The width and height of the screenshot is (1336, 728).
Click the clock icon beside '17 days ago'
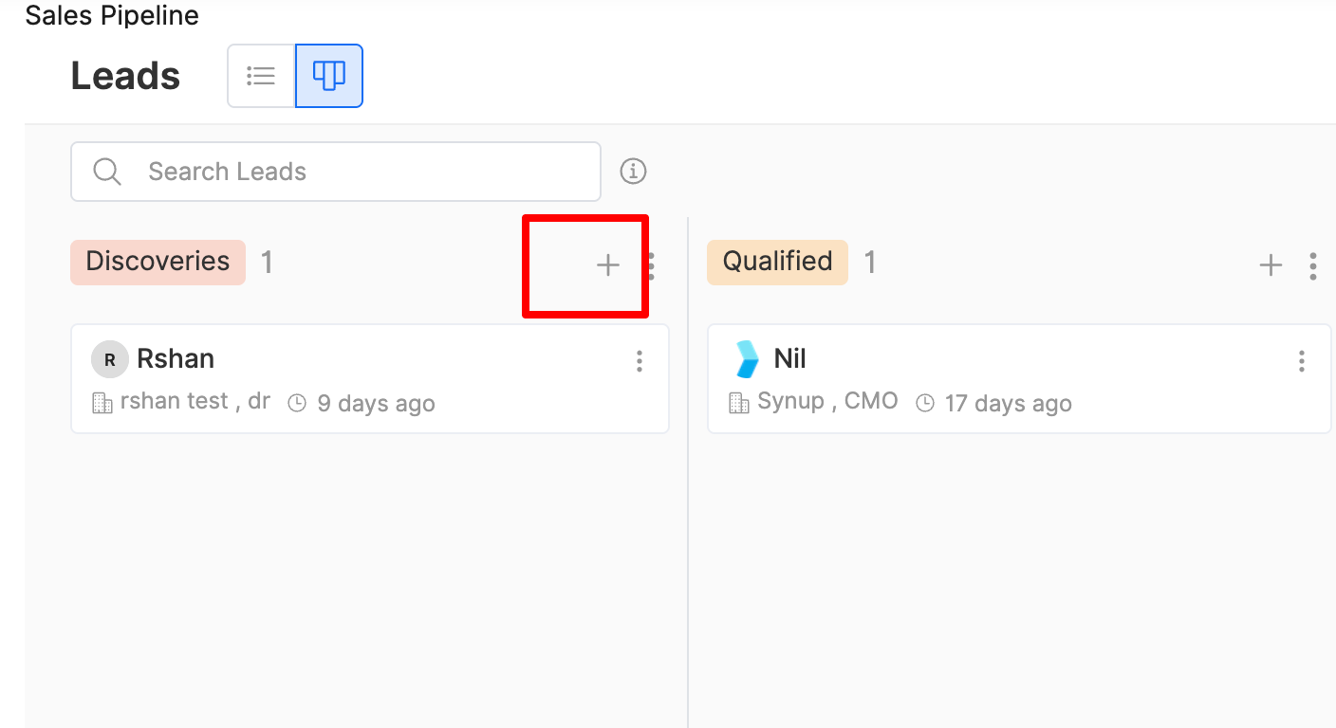925,404
